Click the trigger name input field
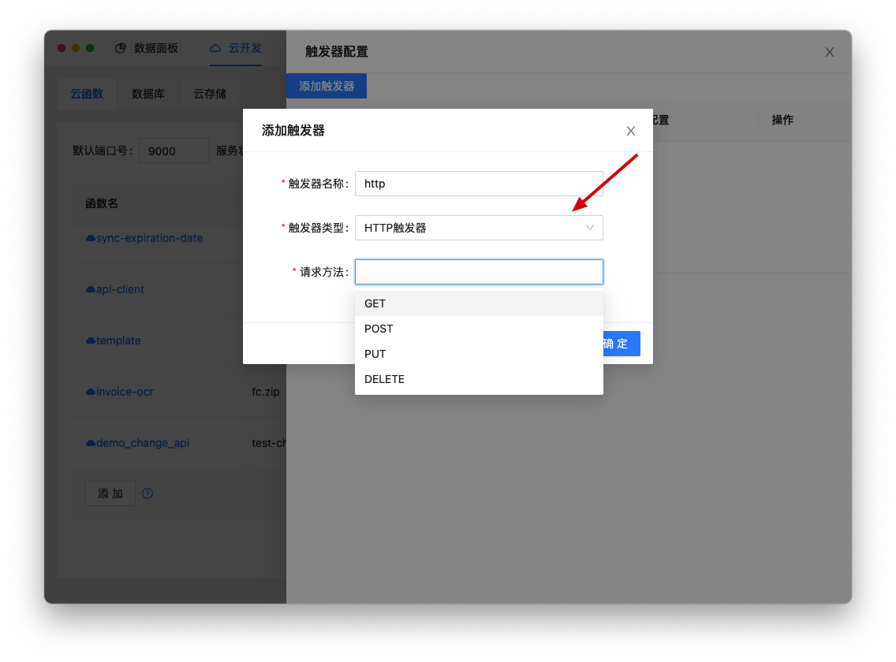This screenshot has height=662, width=896. pyautogui.click(x=478, y=184)
